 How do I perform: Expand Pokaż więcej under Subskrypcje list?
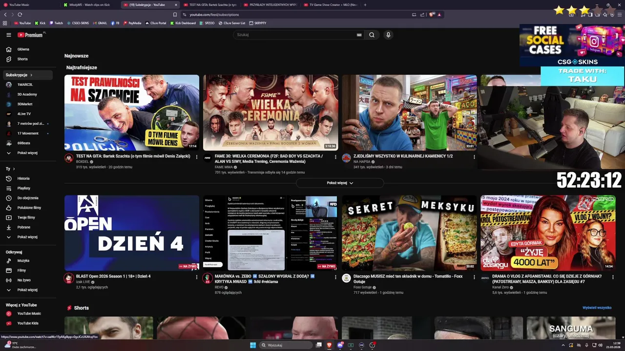(28, 153)
